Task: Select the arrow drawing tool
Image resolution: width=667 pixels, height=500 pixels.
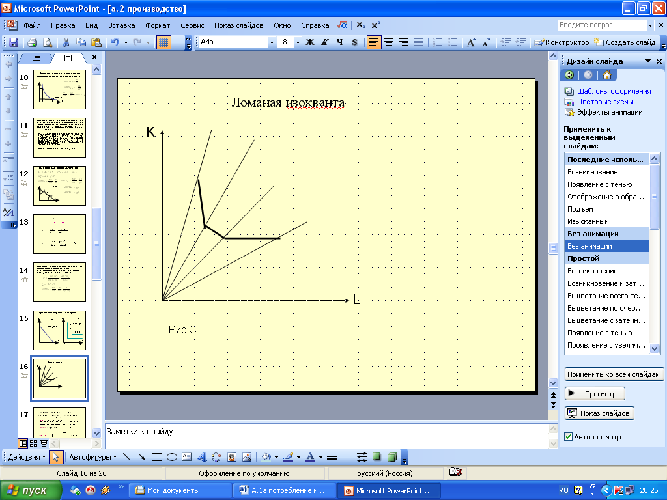Action: 141,457
